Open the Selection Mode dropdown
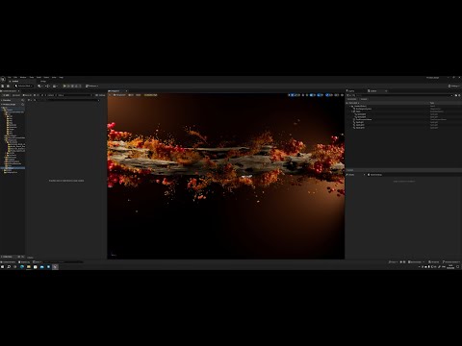 pyautogui.click(x=24, y=86)
